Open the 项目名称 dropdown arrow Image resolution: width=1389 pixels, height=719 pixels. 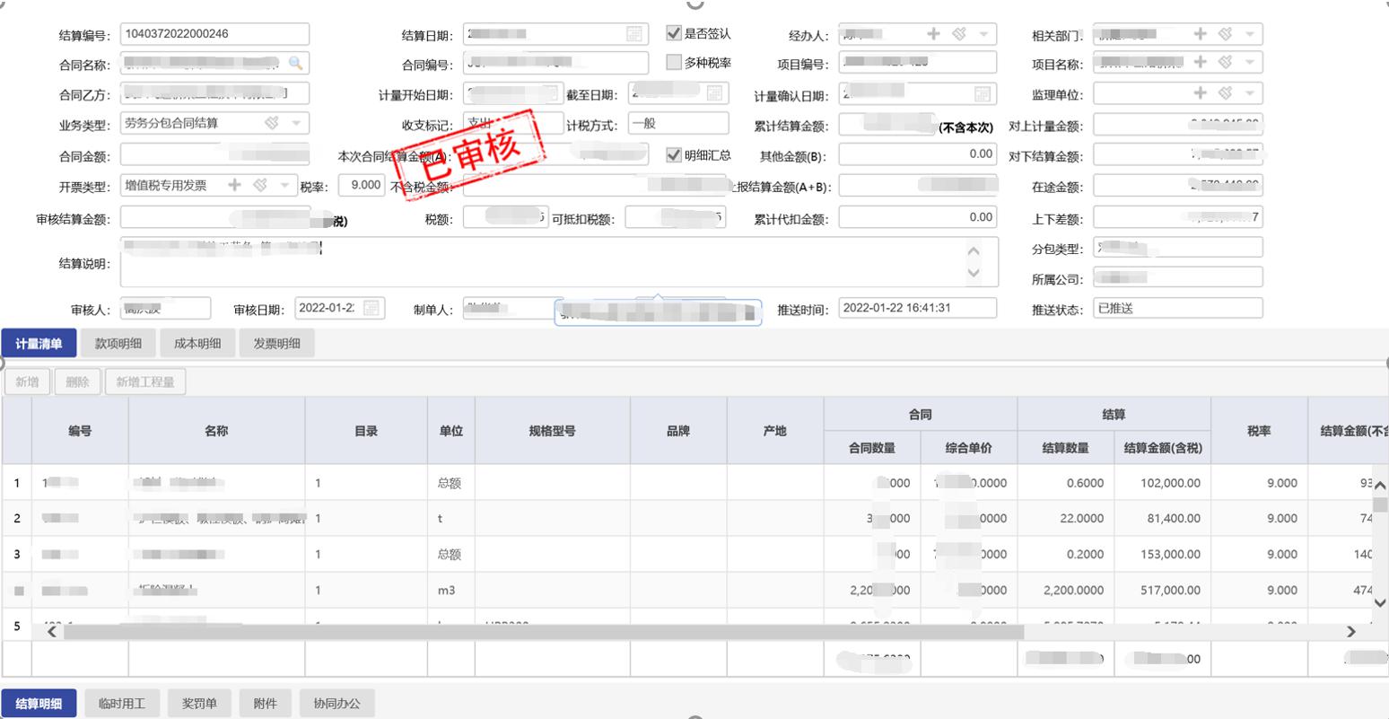(1249, 63)
